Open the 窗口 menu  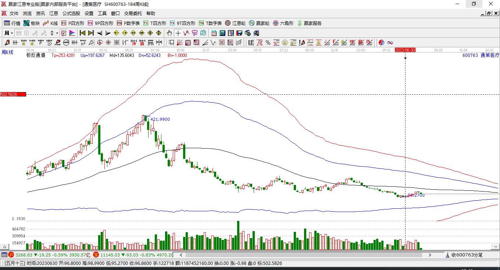click(x=115, y=13)
